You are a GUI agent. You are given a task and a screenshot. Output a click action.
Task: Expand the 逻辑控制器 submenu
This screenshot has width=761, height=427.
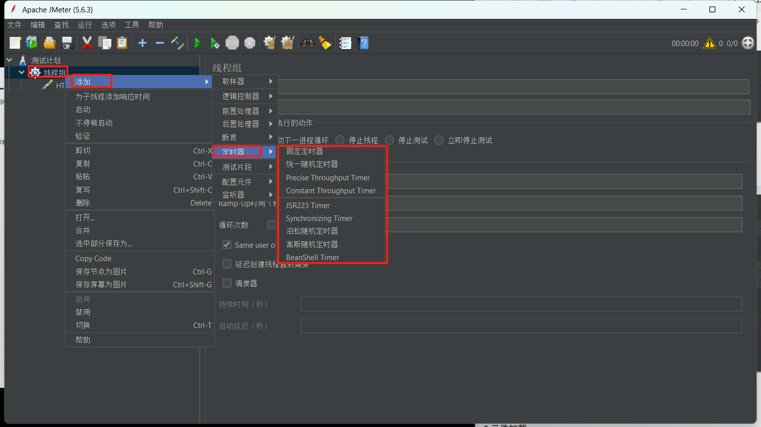tap(245, 96)
